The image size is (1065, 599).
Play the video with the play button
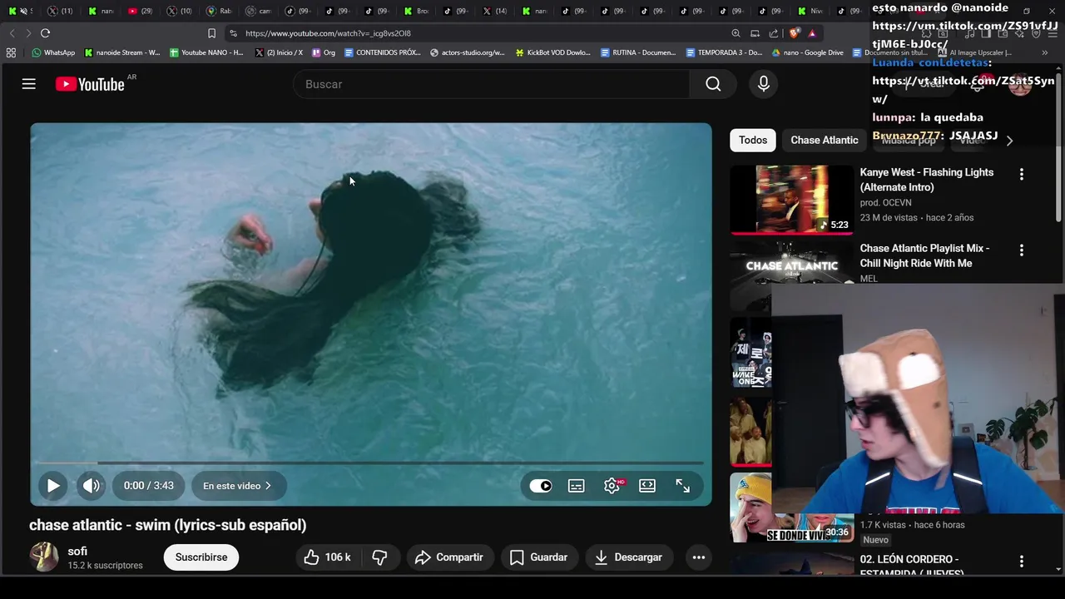52,486
